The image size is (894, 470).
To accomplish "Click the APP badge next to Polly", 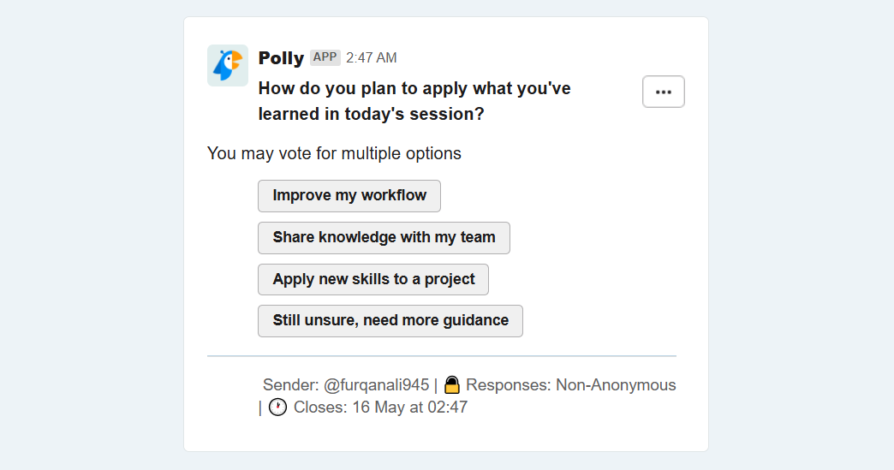I will (x=325, y=57).
